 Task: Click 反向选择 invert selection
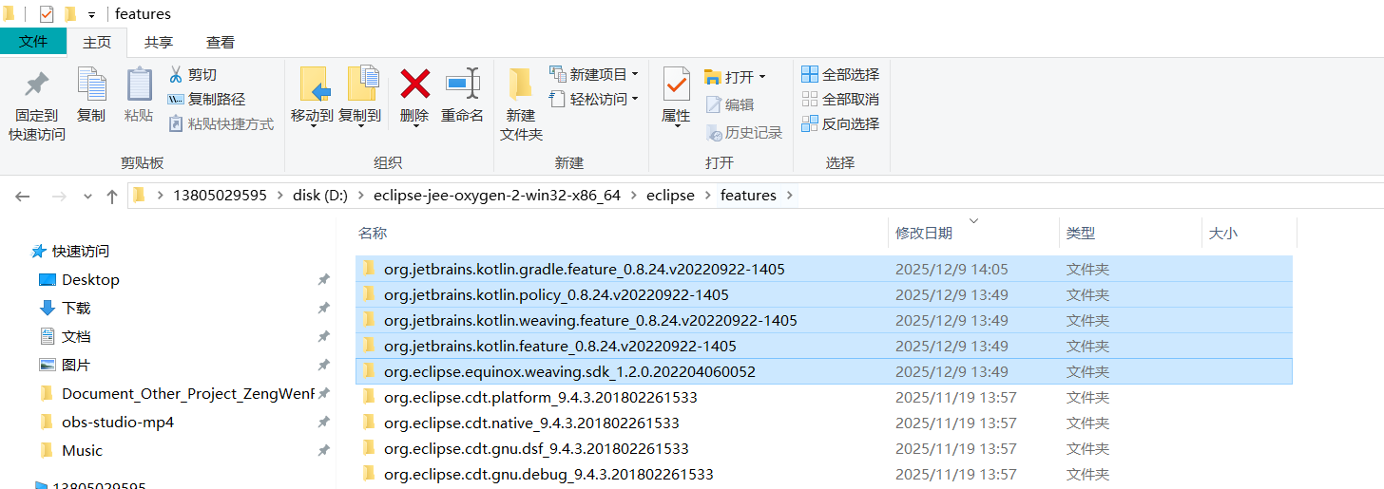840,123
